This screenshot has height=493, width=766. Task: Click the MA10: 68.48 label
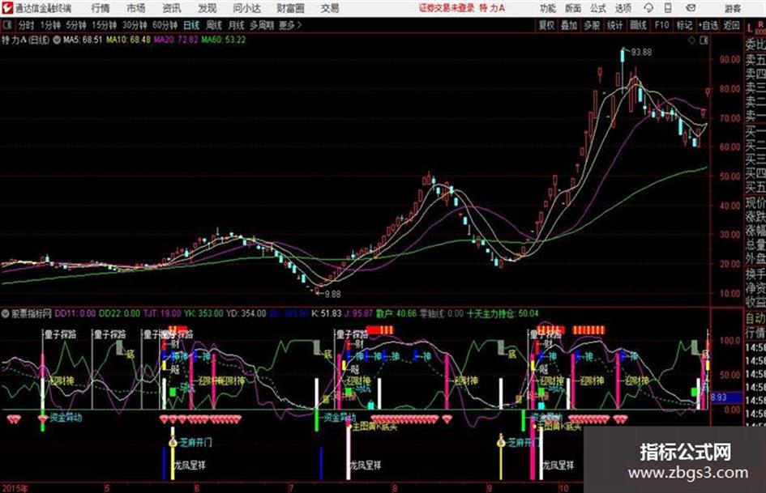128,40
